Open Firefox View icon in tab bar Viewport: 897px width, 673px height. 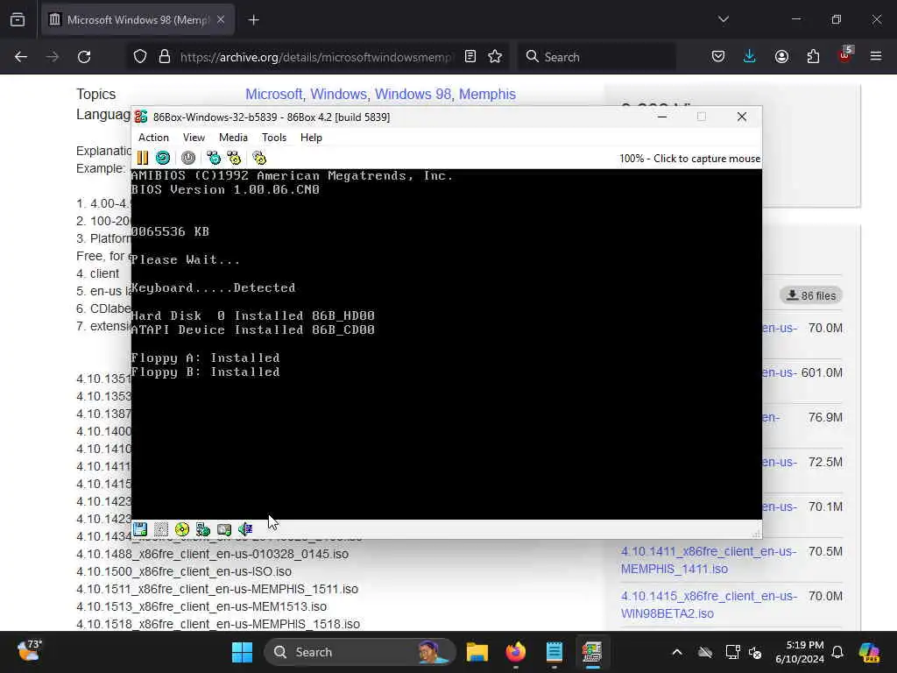[x=18, y=20]
